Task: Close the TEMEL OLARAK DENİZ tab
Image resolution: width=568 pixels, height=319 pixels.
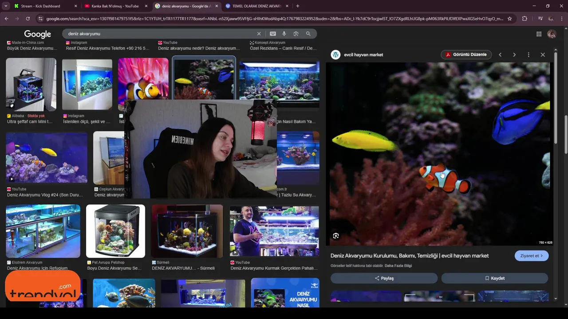Action: point(287,6)
